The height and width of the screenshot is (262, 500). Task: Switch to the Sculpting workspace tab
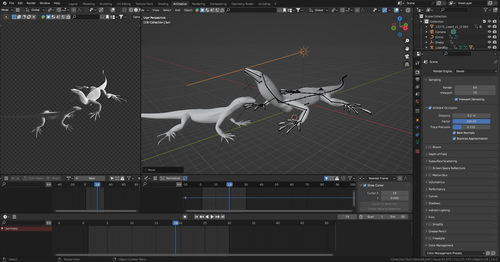tap(105, 4)
